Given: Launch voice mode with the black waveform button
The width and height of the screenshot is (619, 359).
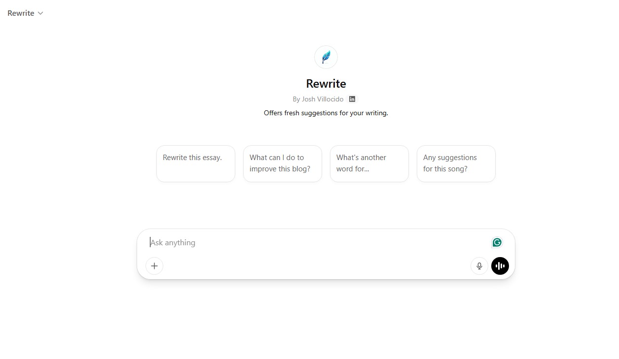Looking at the screenshot, I should pyautogui.click(x=500, y=266).
